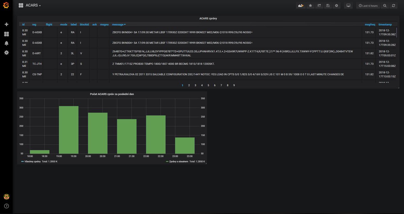Click the green Zprávy s obsahem color swatch
Screen dimensions: 404x214
point(167,162)
